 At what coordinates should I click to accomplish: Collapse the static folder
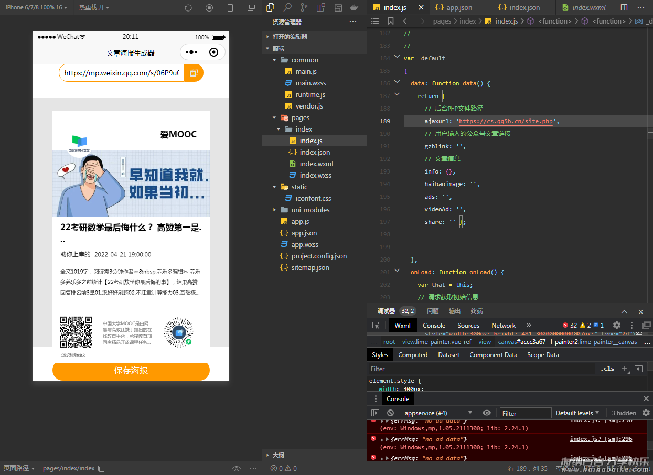[274, 187]
